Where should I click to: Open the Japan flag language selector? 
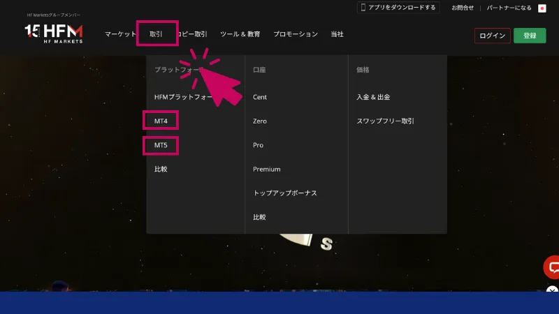coord(542,8)
